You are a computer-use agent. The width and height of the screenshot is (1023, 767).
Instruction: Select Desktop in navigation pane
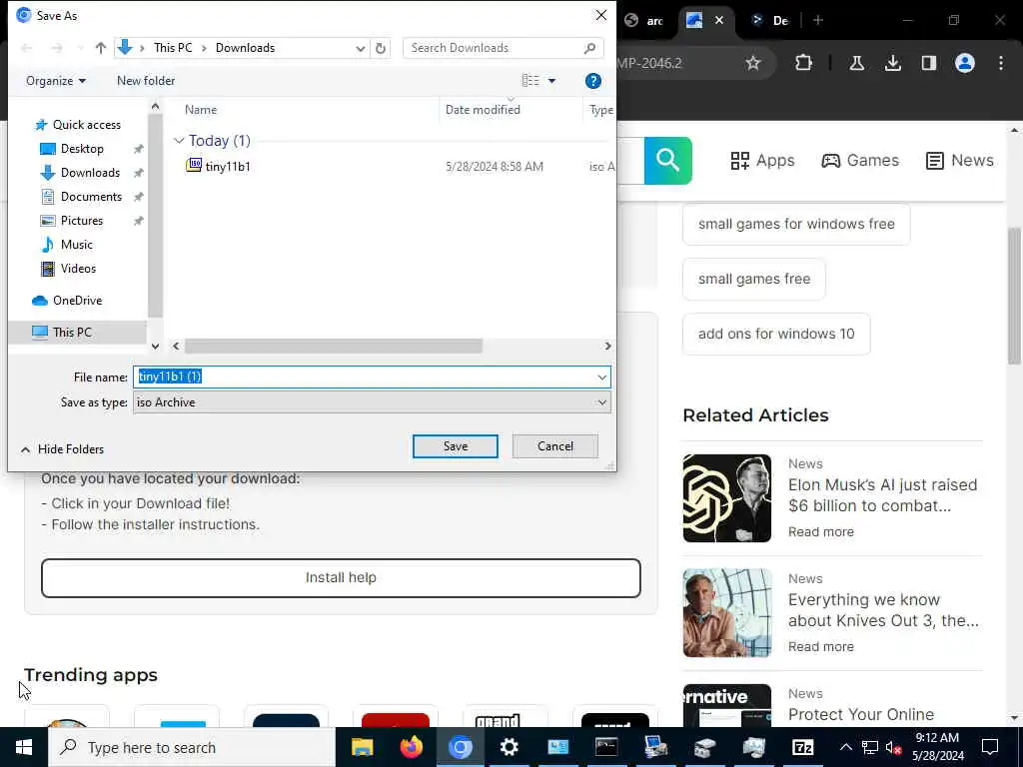tap(82, 149)
